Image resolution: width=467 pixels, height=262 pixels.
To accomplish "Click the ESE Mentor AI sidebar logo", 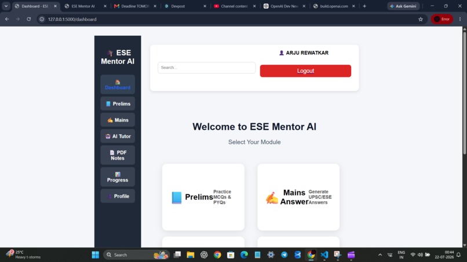I will [118, 57].
